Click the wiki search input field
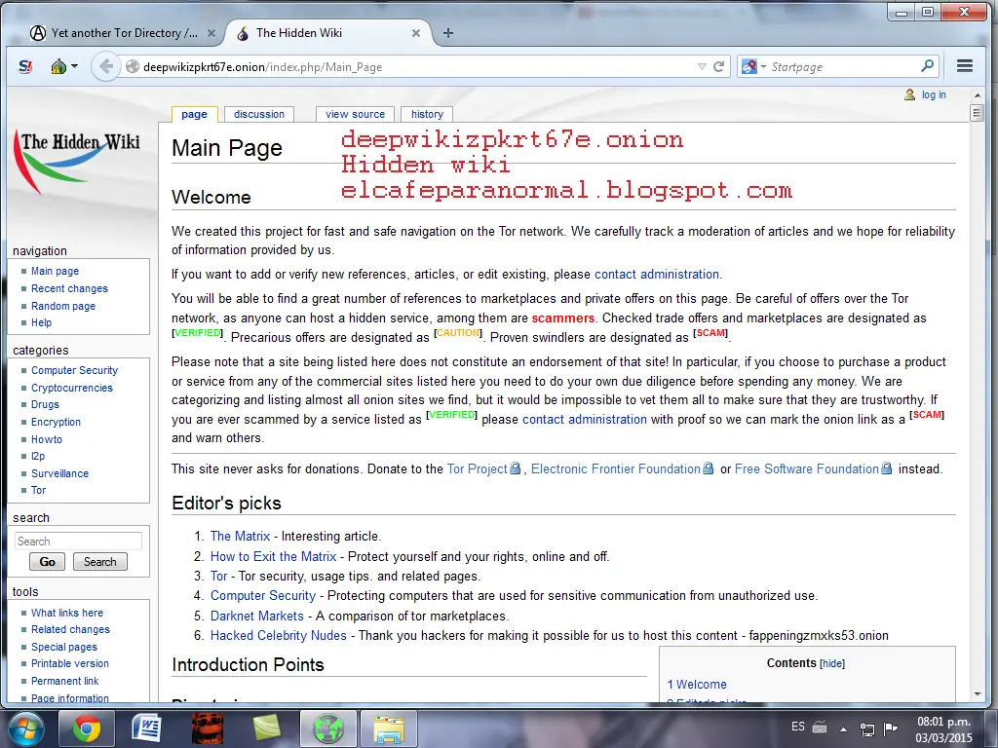998x748 pixels. coord(78,542)
